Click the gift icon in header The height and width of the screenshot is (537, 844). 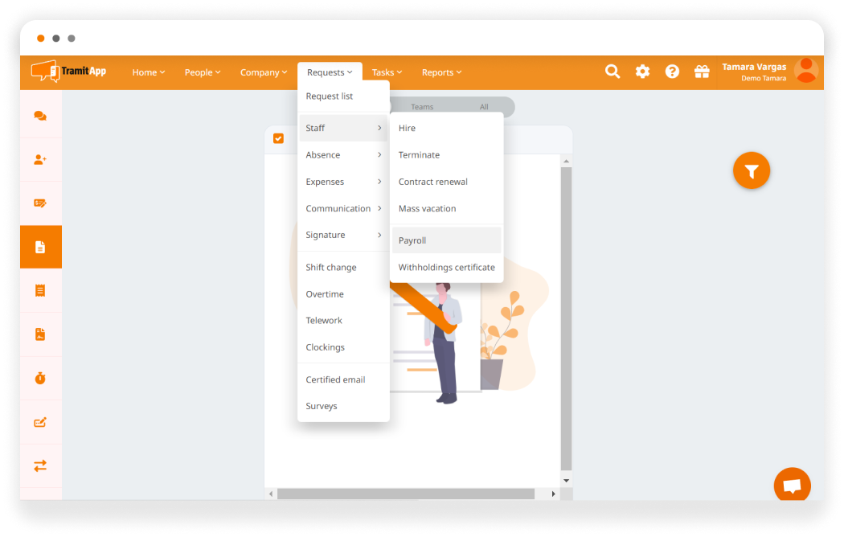click(x=702, y=72)
